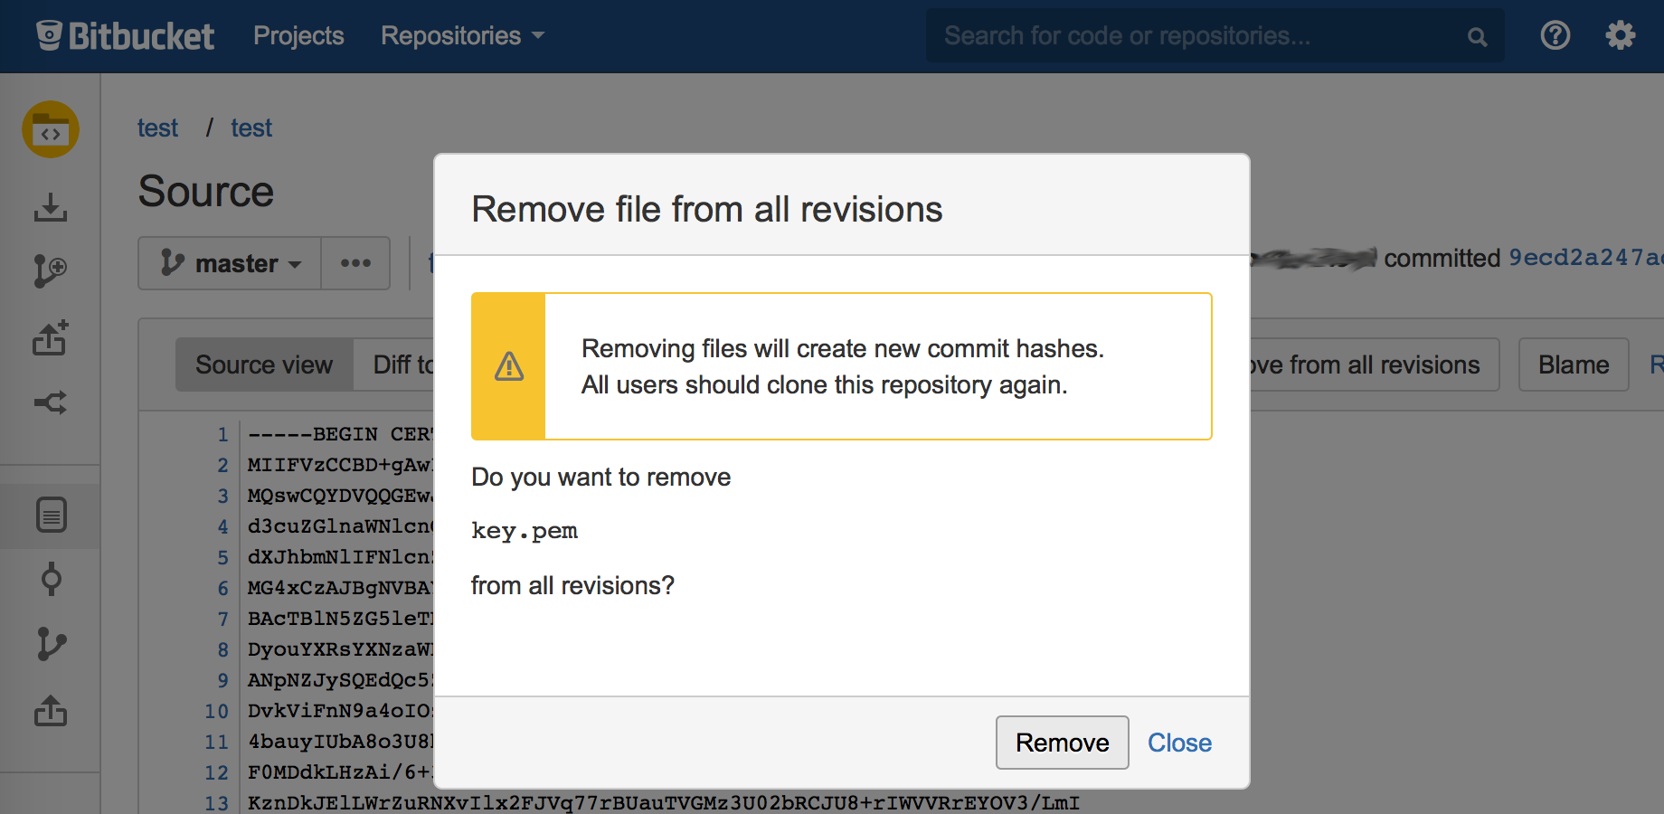Click line number 7 in source
Image resolution: width=1664 pixels, height=814 pixels.
(x=222, y=619)
